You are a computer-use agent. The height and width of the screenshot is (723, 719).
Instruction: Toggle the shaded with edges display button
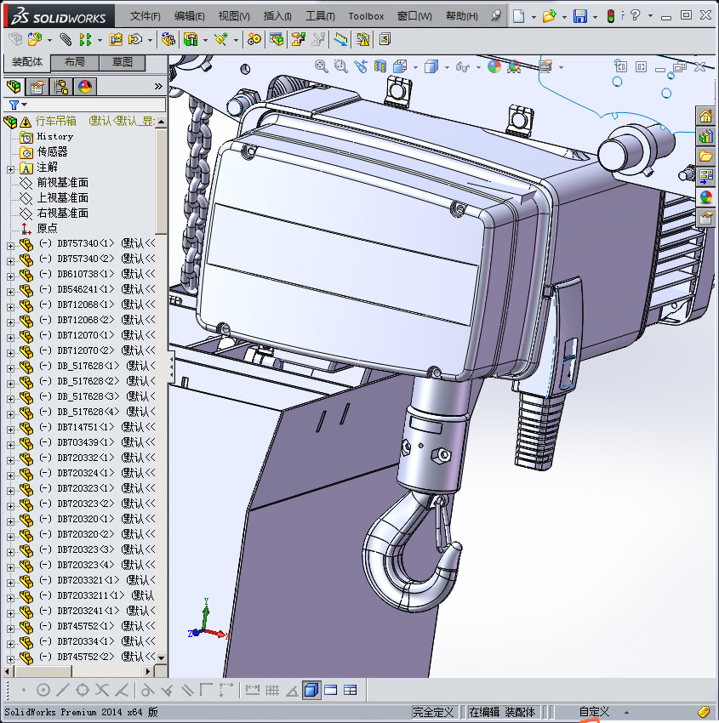click(x=311, y=690)
